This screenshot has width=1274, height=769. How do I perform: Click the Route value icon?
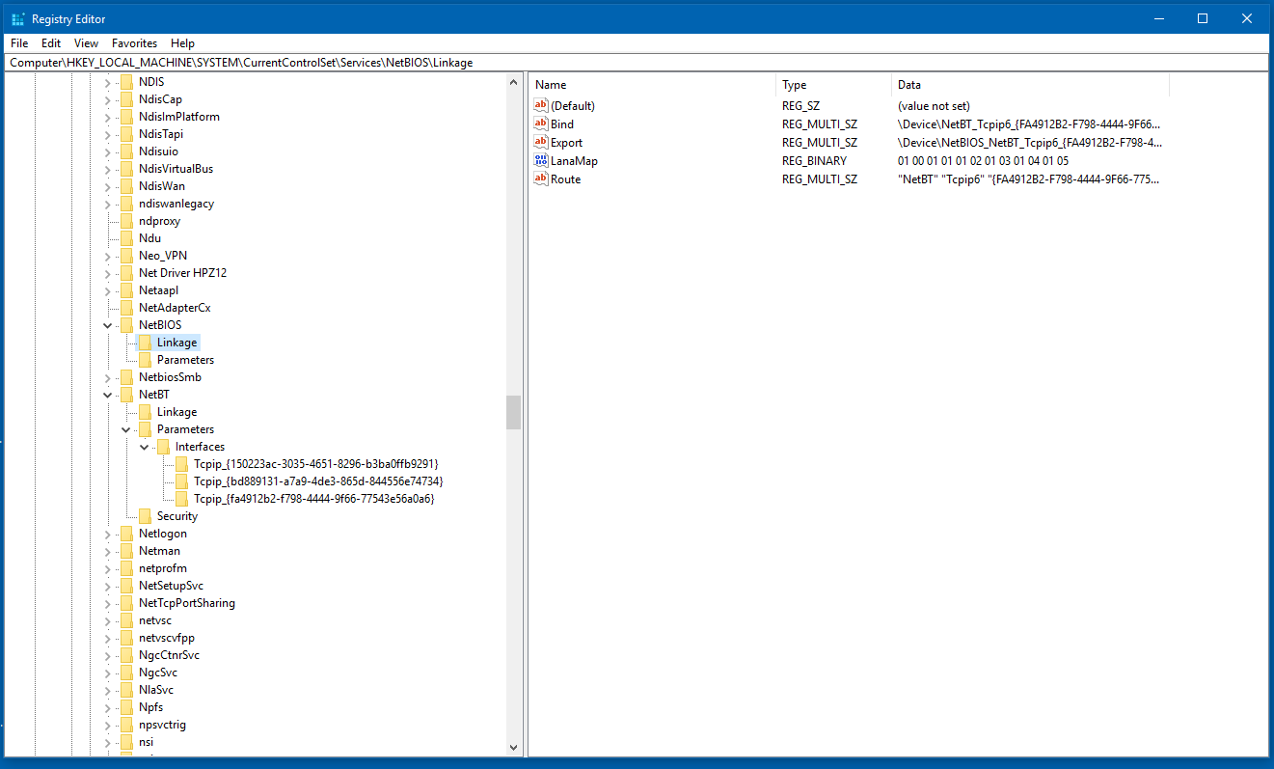[541, 179]
